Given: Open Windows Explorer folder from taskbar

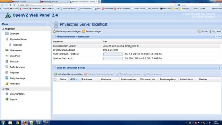Looking at the screenshot, I should [10, 123].
